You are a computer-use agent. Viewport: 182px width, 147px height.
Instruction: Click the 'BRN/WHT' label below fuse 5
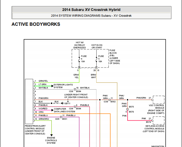pyautogui.click(x=94, y=76)
